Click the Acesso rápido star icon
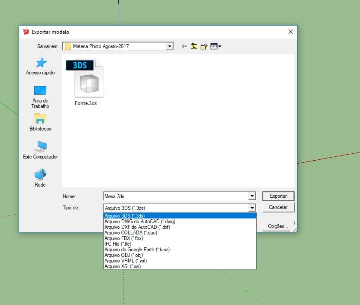 pyautogui.click(x=40, y=62)
